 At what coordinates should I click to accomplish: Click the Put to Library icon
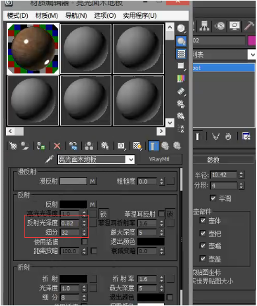(105, 146)
